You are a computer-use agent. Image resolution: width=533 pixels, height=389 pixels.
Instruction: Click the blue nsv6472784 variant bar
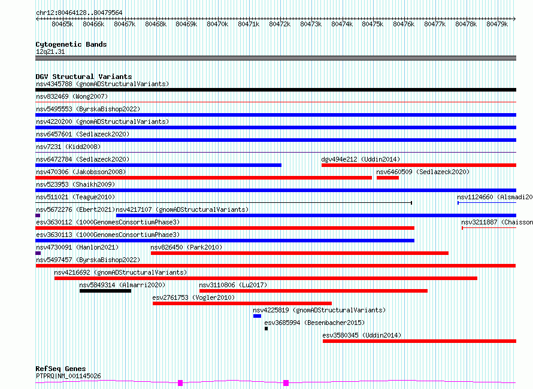(159, 165)
